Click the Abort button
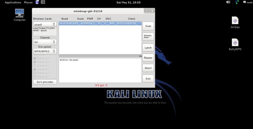 tap(148, 68)
